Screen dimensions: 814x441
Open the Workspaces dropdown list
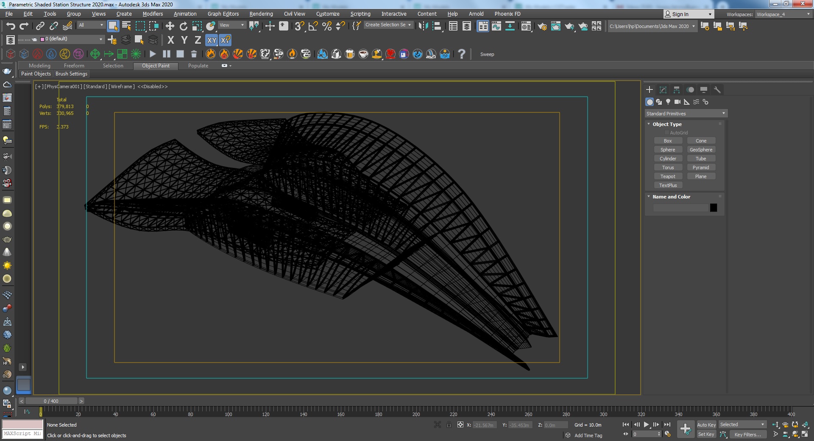tap(783, 14)
